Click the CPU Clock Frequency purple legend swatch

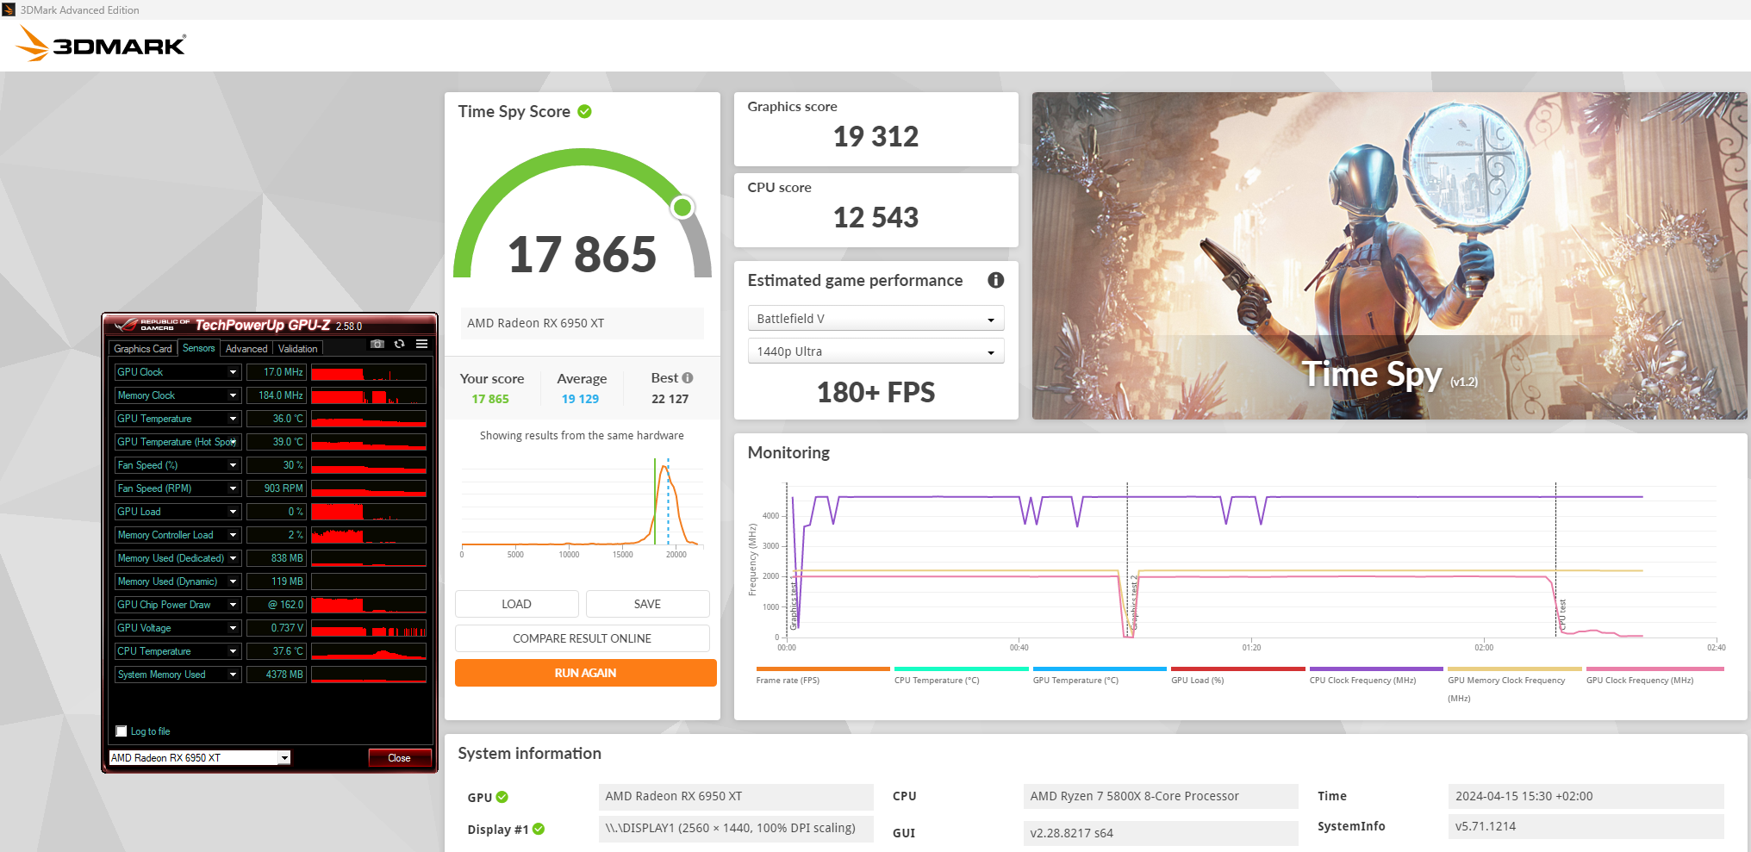pyautogui.click(x=1376, y=669)
